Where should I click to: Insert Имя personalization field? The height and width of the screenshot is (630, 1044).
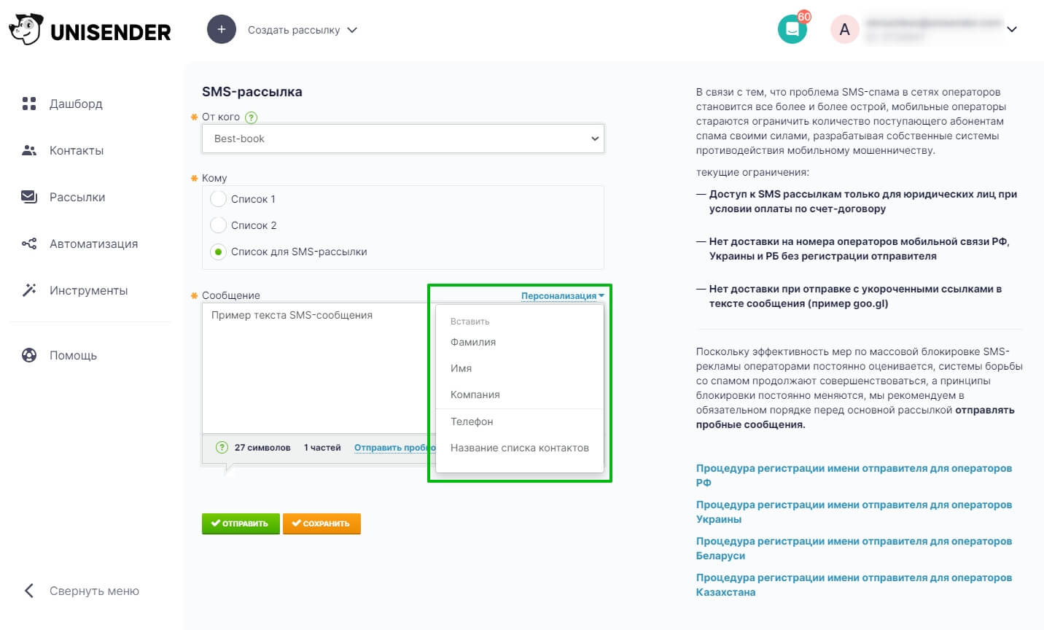point(461,368)
